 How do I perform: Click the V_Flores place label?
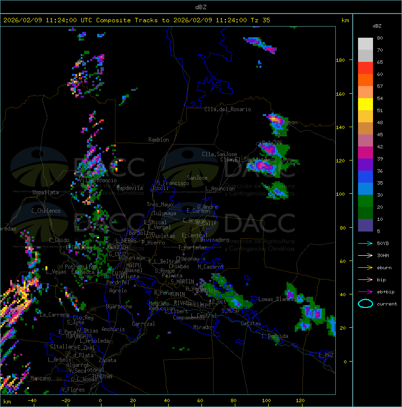[73, 390]
